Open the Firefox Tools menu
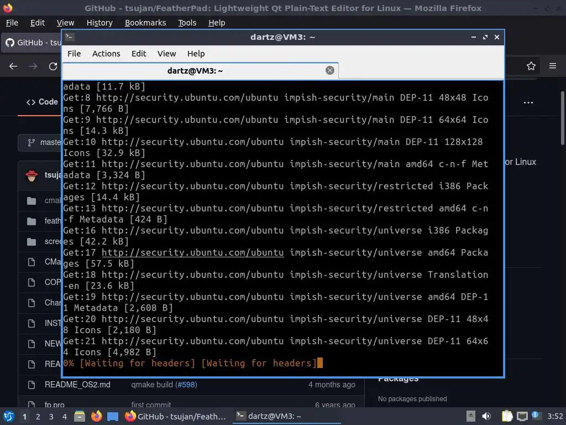Image resolution: width=566 pixels, height=425 pixels. (x=187, y=23)
